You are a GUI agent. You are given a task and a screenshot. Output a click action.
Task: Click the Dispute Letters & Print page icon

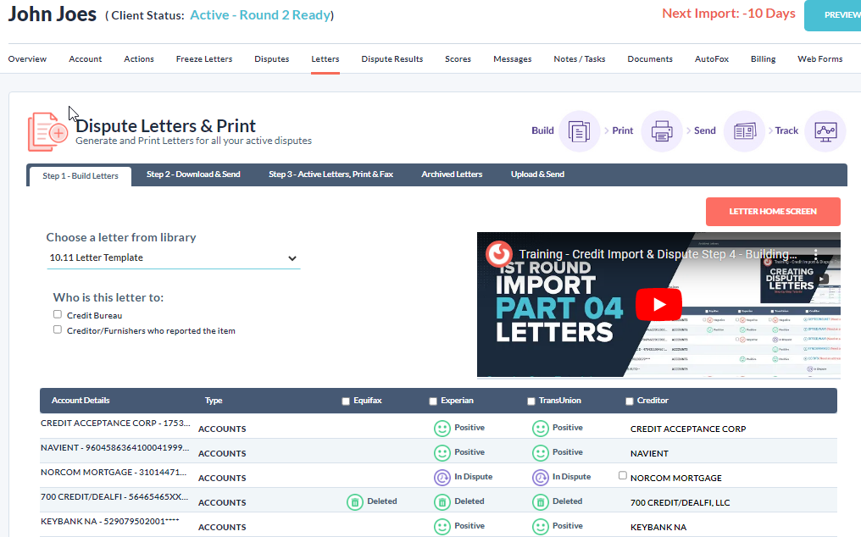pos(48,130)
